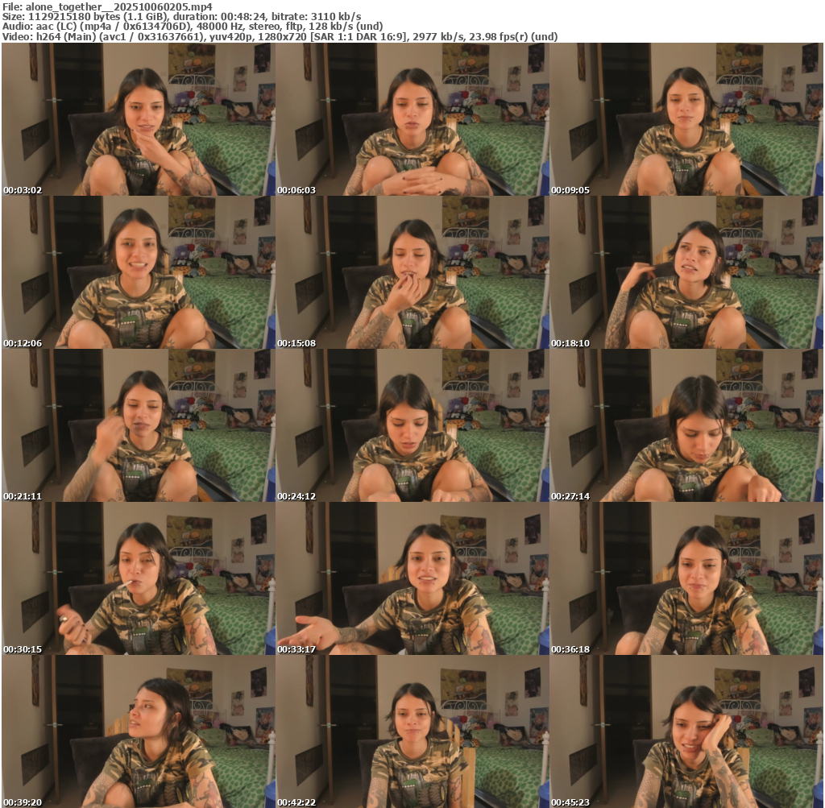Viewport: 825px width, 808px height.
Task: Open the frame stamped 00:12:06
Action: coord(139,272)
